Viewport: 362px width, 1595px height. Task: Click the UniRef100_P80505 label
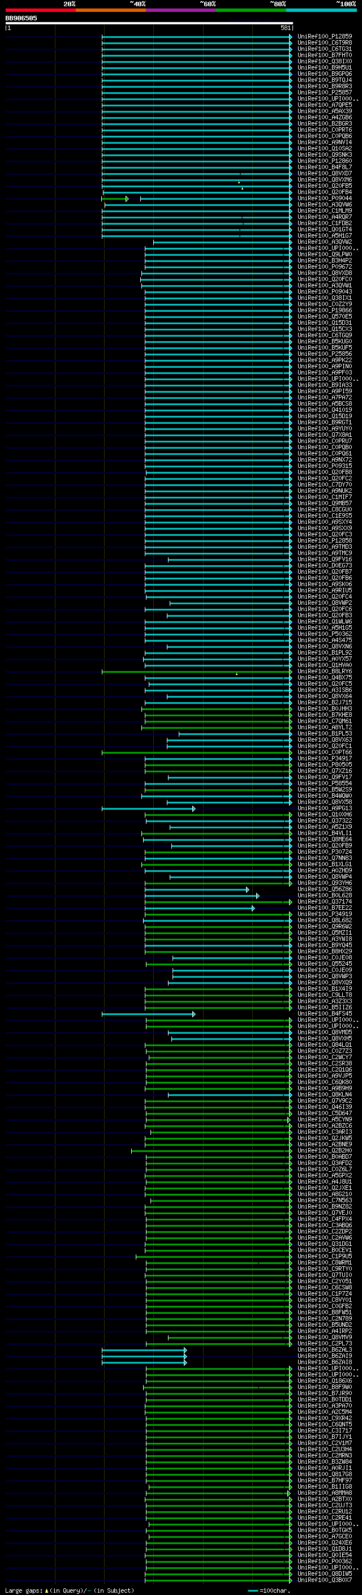point(325,765)
